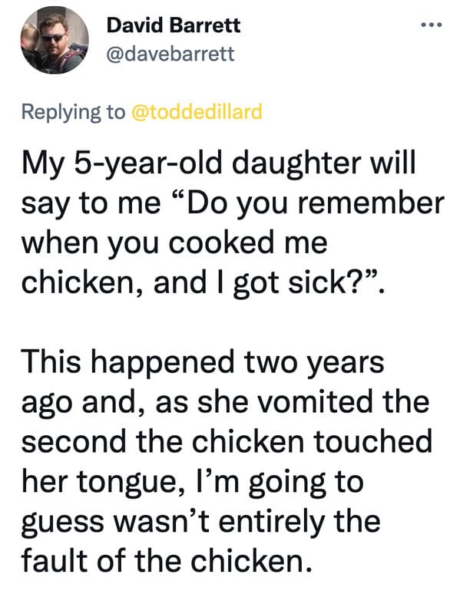This screenshot has height=594, width=460.
Task: Click the final line "fault of the chicken."
Action: click(x=168, y=561)
